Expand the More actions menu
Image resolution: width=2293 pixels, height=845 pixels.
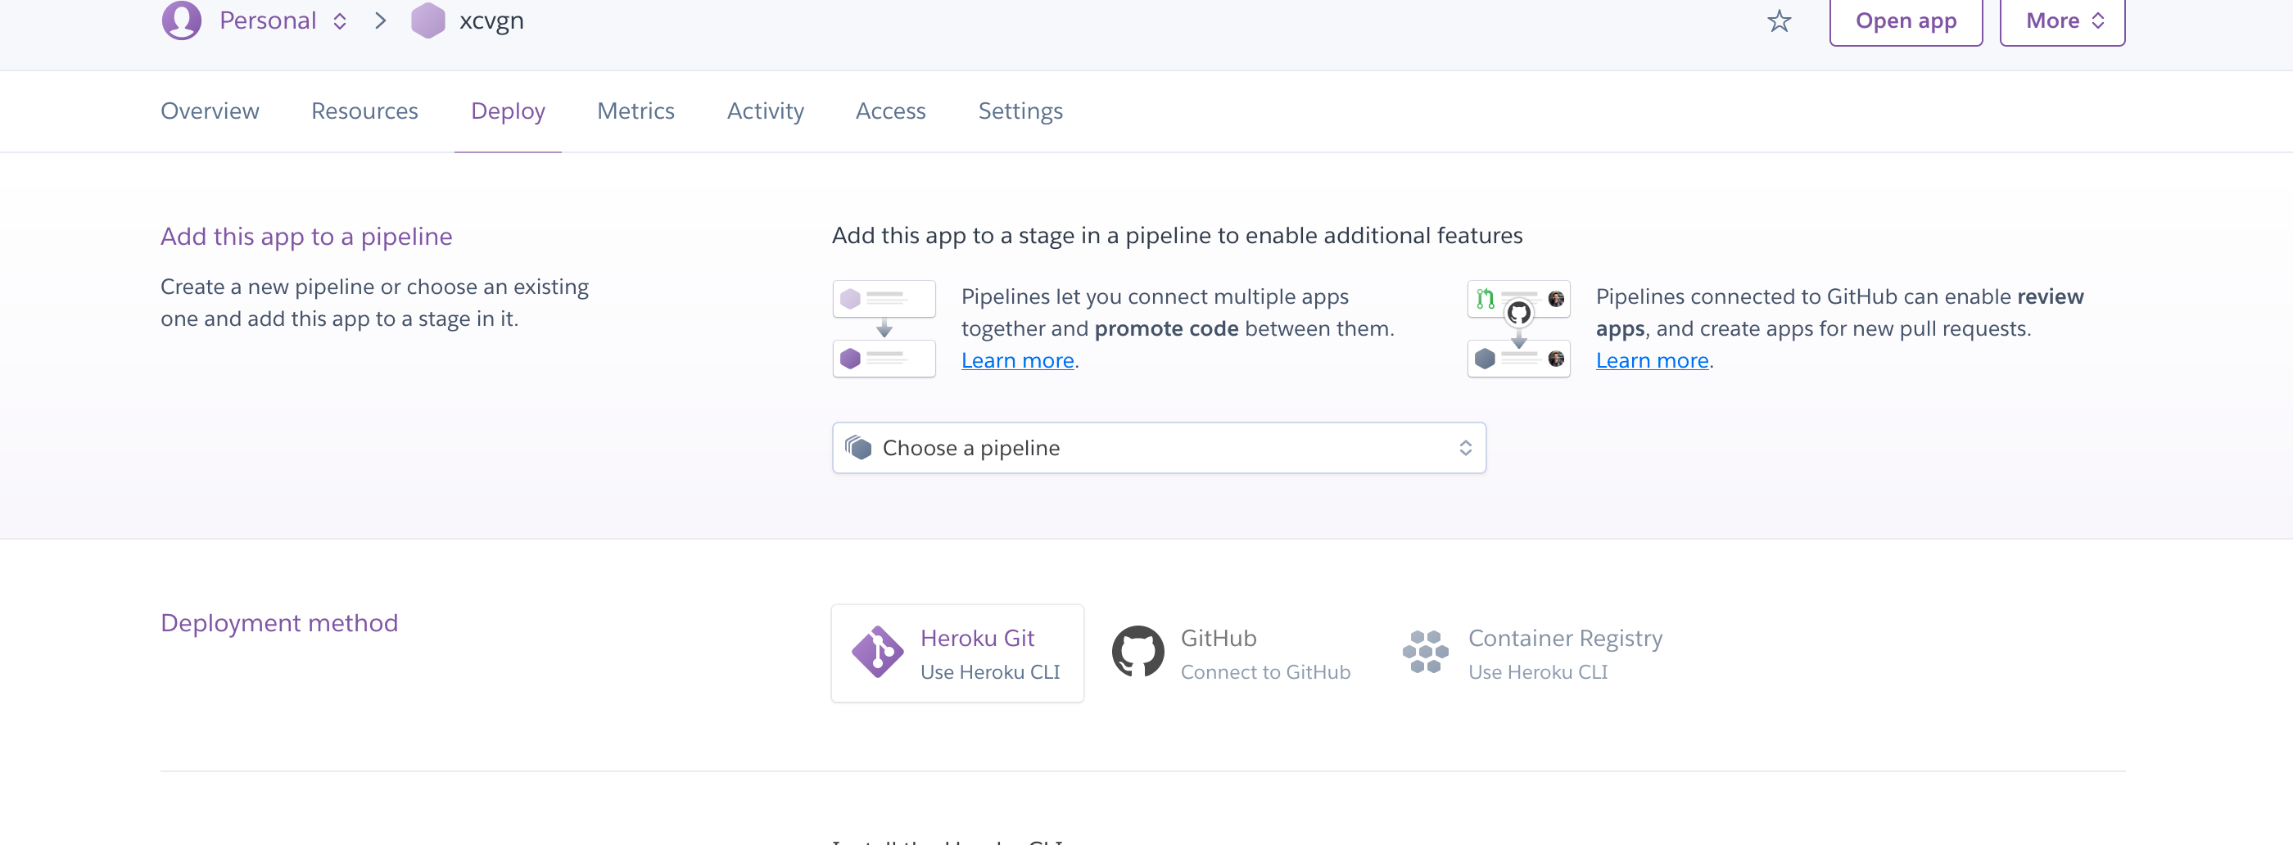pyautogui.click(x=2061, y=20)
